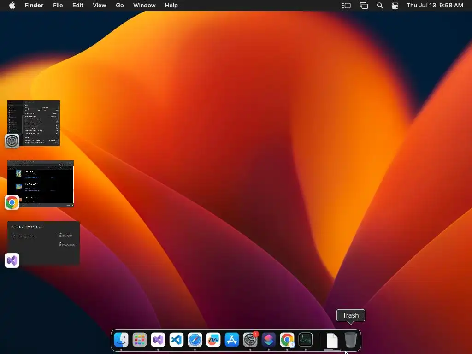
Task: Open the Window menu
Action: pos(144,5)
